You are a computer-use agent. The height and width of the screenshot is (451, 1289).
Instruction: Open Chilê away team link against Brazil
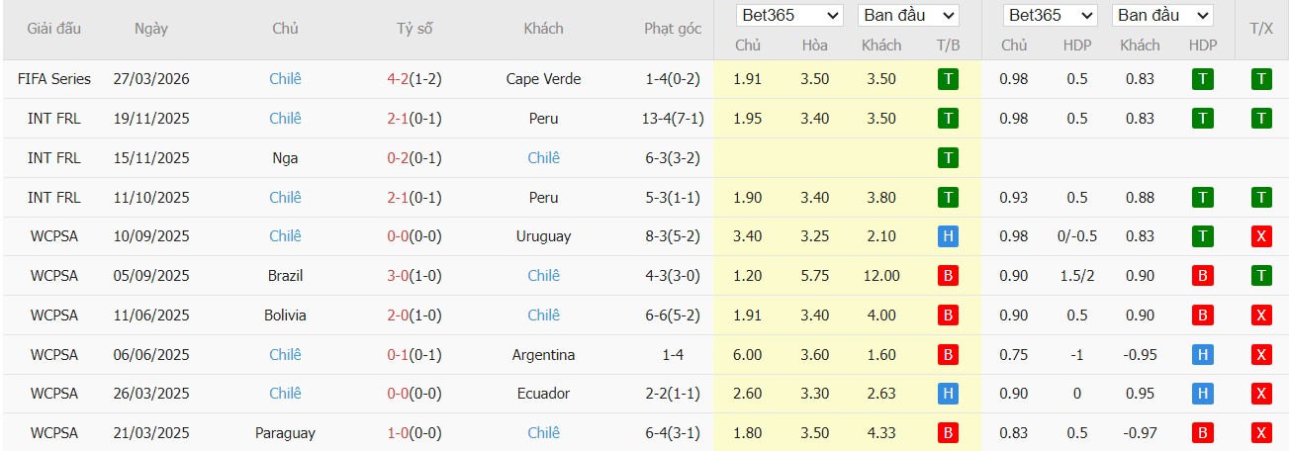pos(543,276)
